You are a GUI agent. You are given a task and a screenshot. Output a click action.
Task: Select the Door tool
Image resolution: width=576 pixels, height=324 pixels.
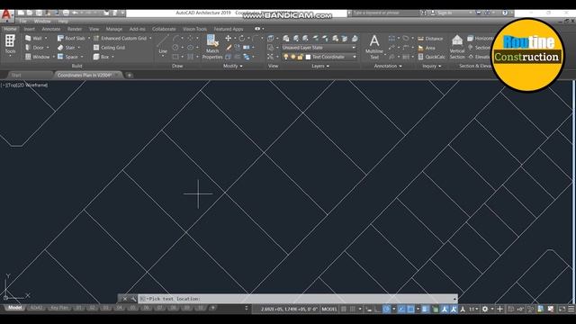tap(34, 48)
